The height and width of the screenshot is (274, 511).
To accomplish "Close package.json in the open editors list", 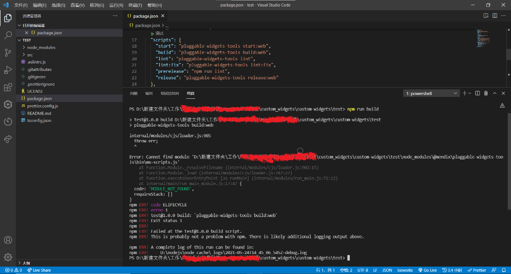I will click(26, 32).
